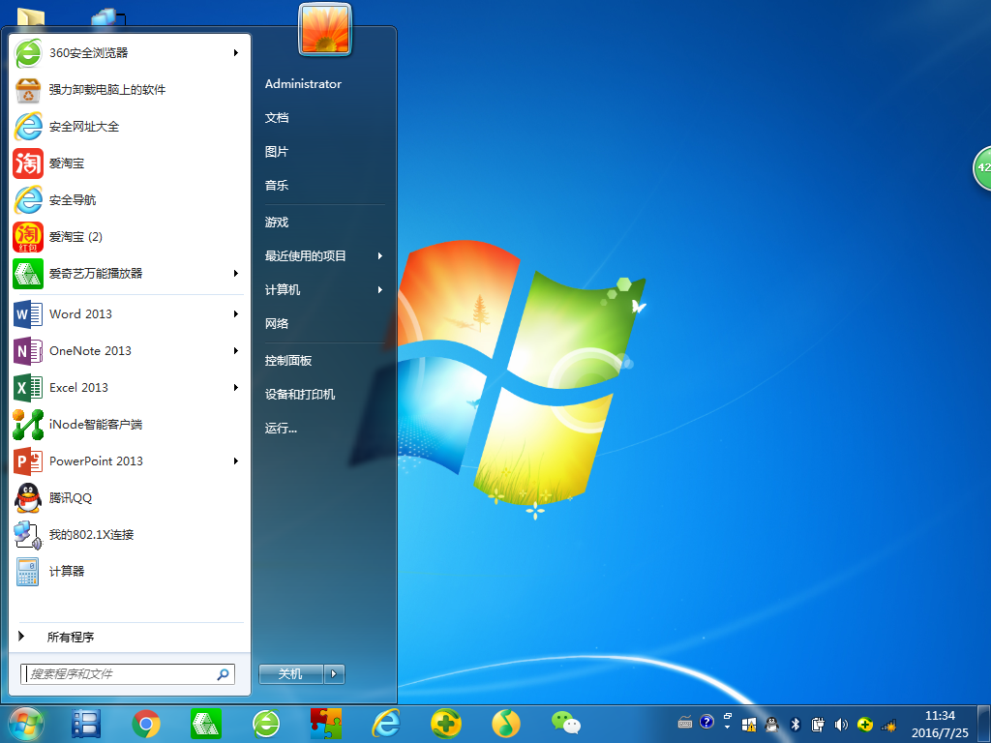Launch OneNote 2013

pyautogui.click(x=129, y=350)
